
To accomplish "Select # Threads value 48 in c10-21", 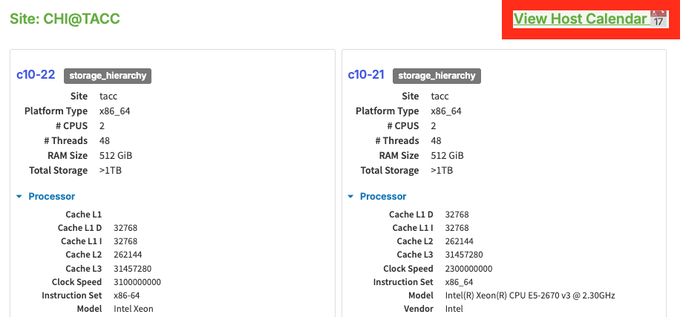I will click(436, 140).
